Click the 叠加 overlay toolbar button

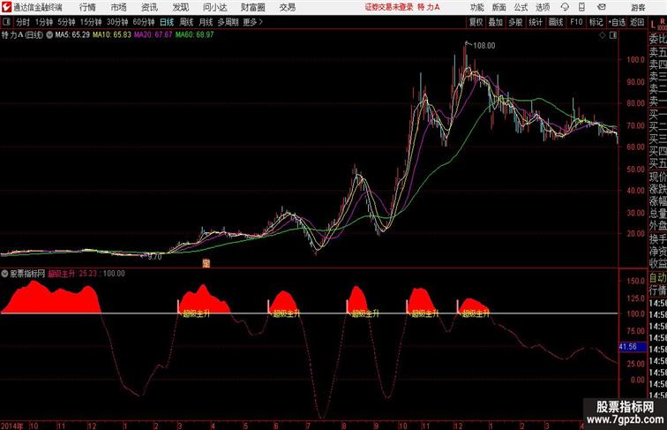(496, 22)
